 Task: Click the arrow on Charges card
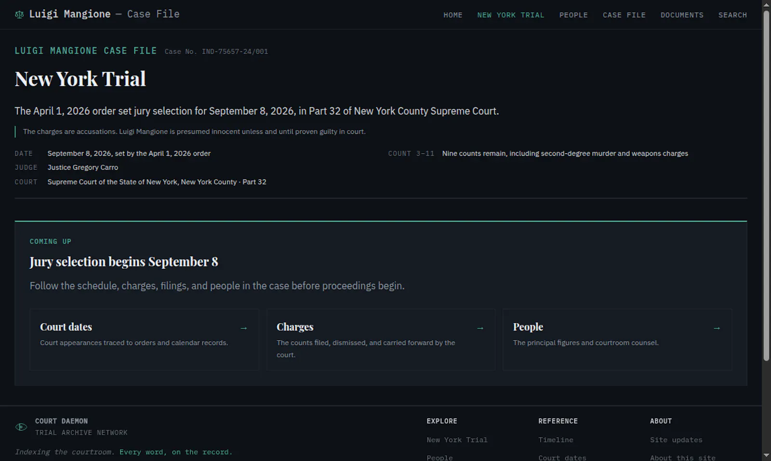coord(480,328)
